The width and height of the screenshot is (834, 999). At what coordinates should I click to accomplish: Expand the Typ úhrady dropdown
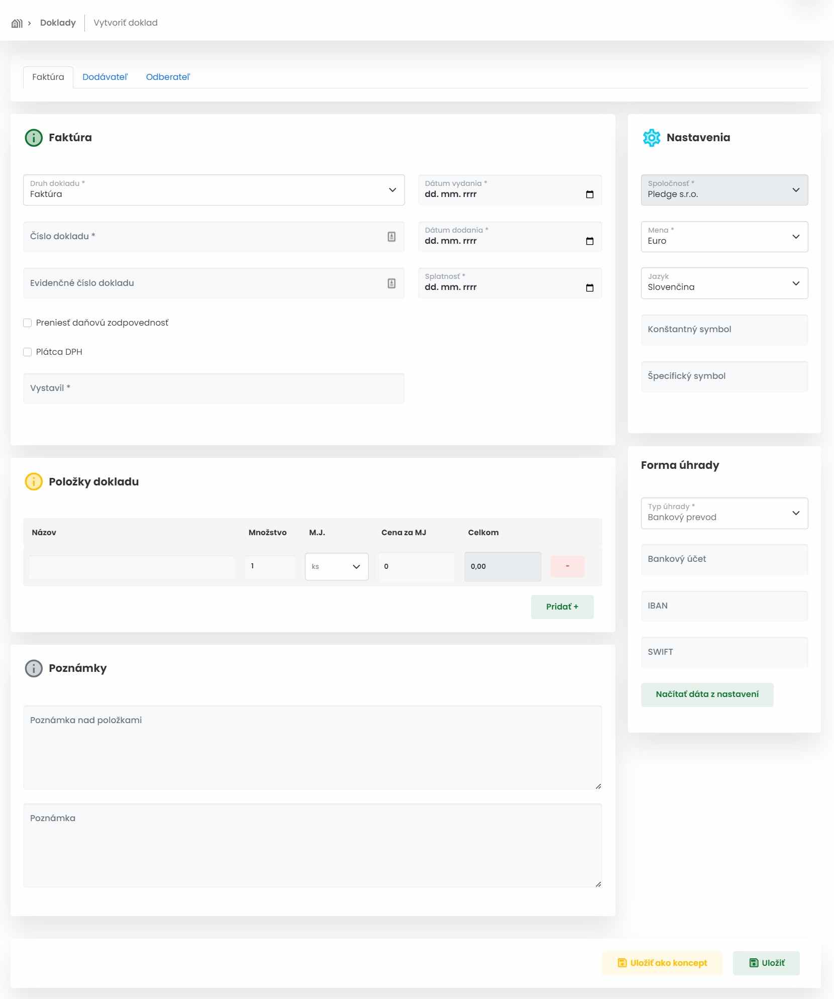(x=724, y=513)
